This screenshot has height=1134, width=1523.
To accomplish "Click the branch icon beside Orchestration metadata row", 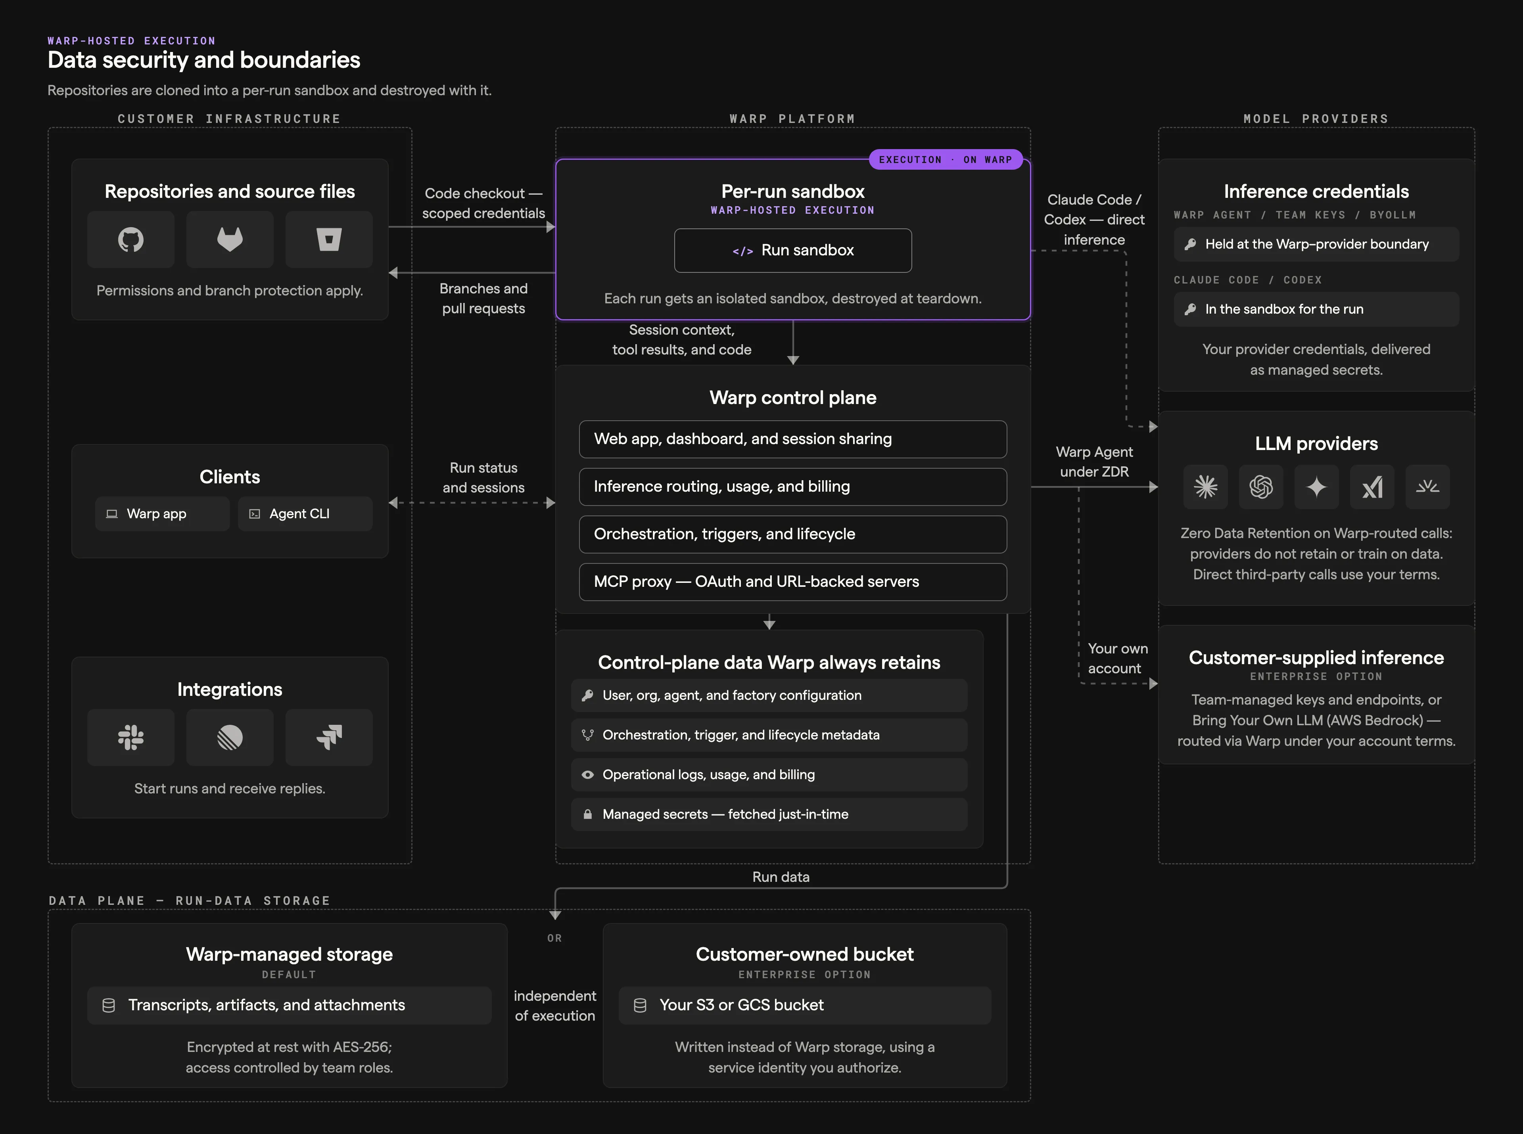I will pyautogui.click(x=588, y=735).
